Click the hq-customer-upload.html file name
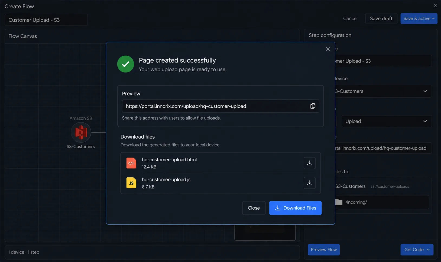 tap(169, 160)
